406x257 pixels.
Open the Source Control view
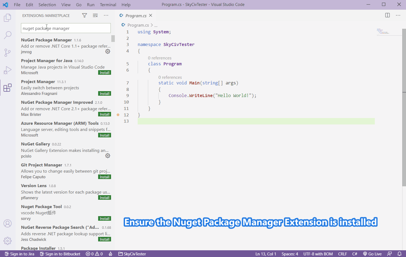8,52
